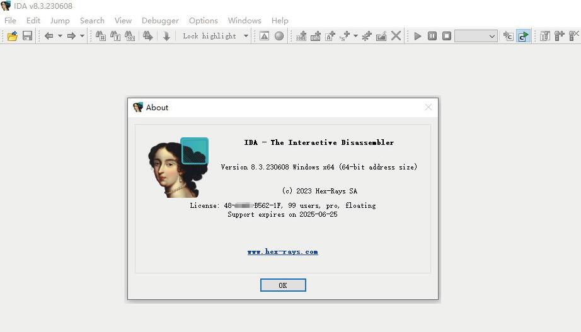Click the IDA portrait logo image
Image resolution: width=581 pixels, height=332 pixels.
[x=178, y=168]
